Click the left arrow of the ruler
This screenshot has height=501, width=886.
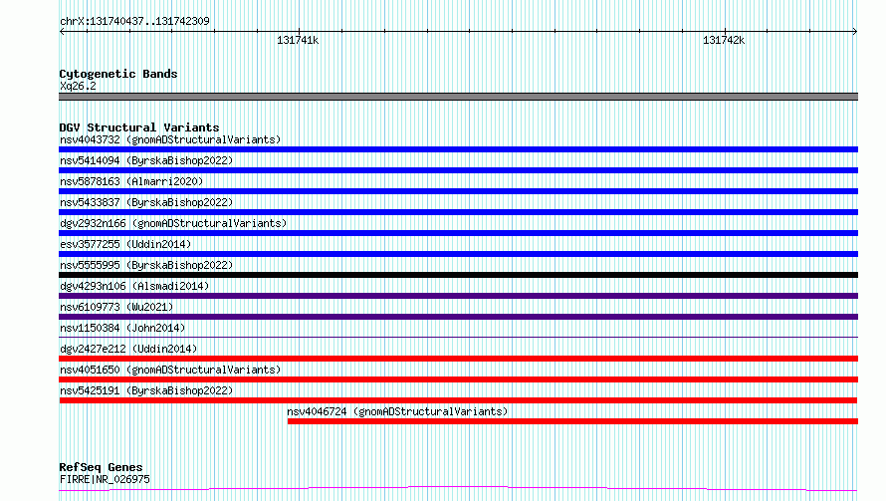pyautogui.click(x=62, y=31)
